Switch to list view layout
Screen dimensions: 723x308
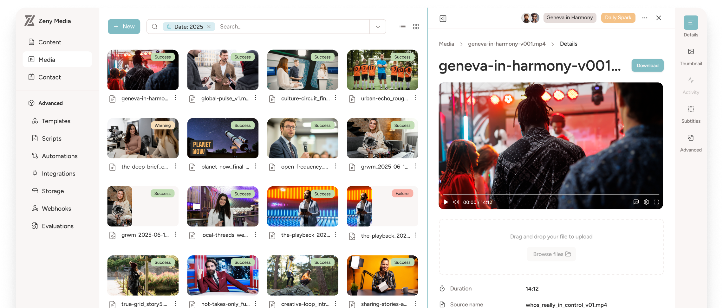tap(402, 27)
